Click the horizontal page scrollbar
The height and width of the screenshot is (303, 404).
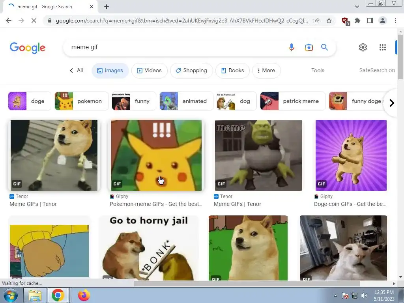point(247,283)
